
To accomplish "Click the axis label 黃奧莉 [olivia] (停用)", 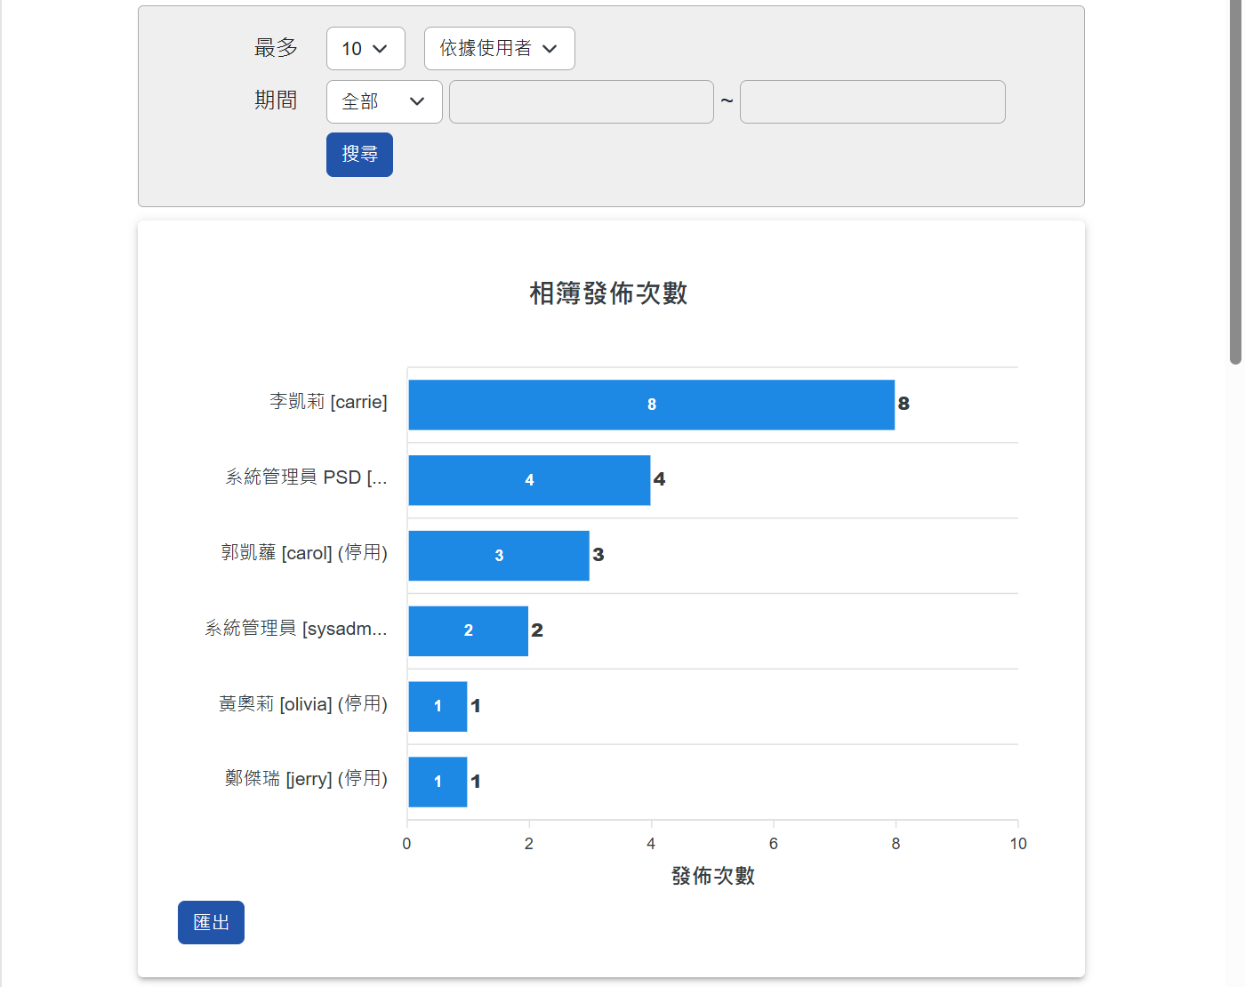I will click(303, 704).
